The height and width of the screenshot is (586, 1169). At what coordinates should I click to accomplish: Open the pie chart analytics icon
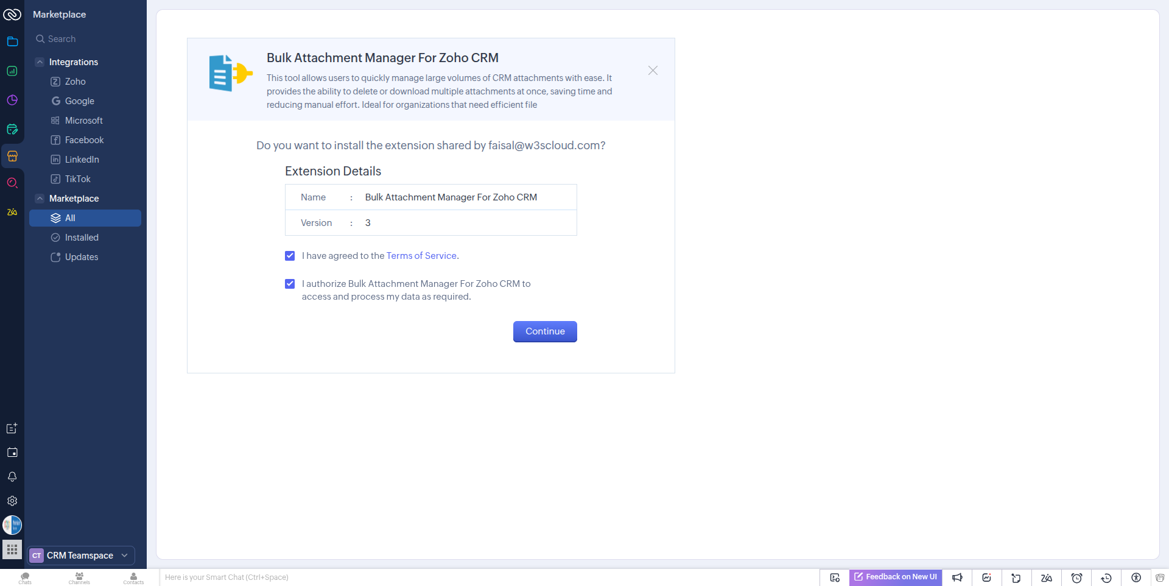click(x=12, y=100)
